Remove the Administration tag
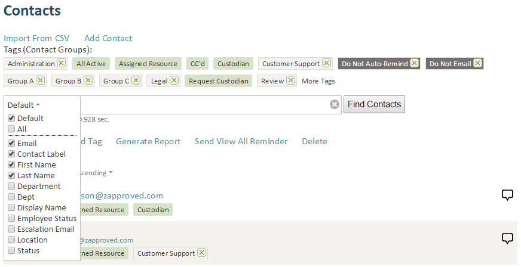This screenshot has height=267, width=521. [61, 63]
